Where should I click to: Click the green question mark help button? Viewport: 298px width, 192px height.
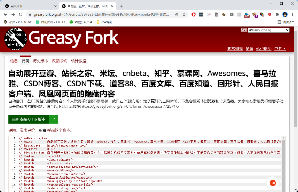click(54, 119)
